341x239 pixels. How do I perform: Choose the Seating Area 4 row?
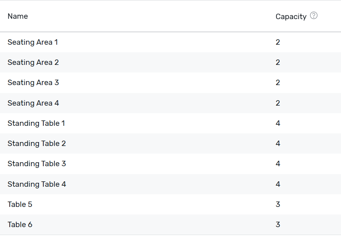(170, 103)
